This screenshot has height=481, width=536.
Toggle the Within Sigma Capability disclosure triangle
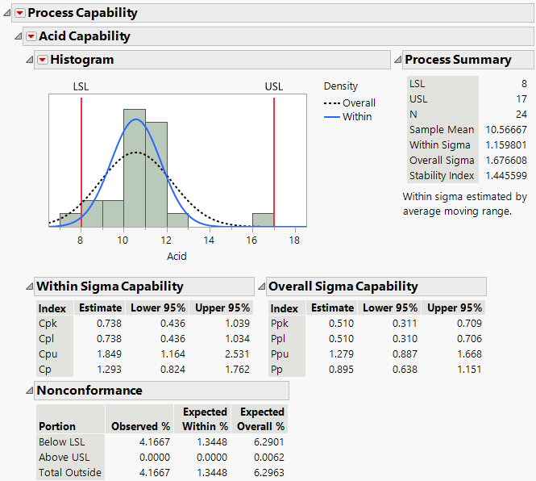tap(29, 287)
